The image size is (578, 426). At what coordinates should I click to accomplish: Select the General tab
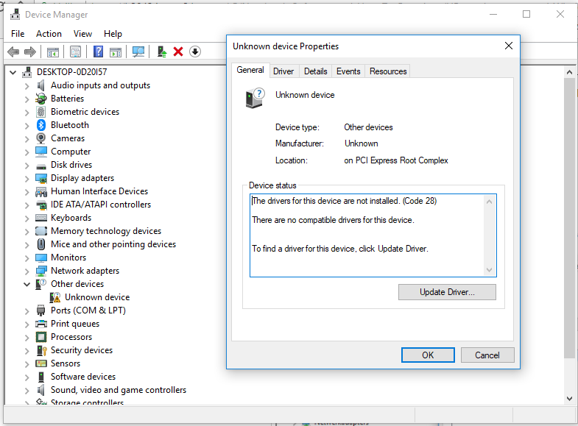click(250, 70)
